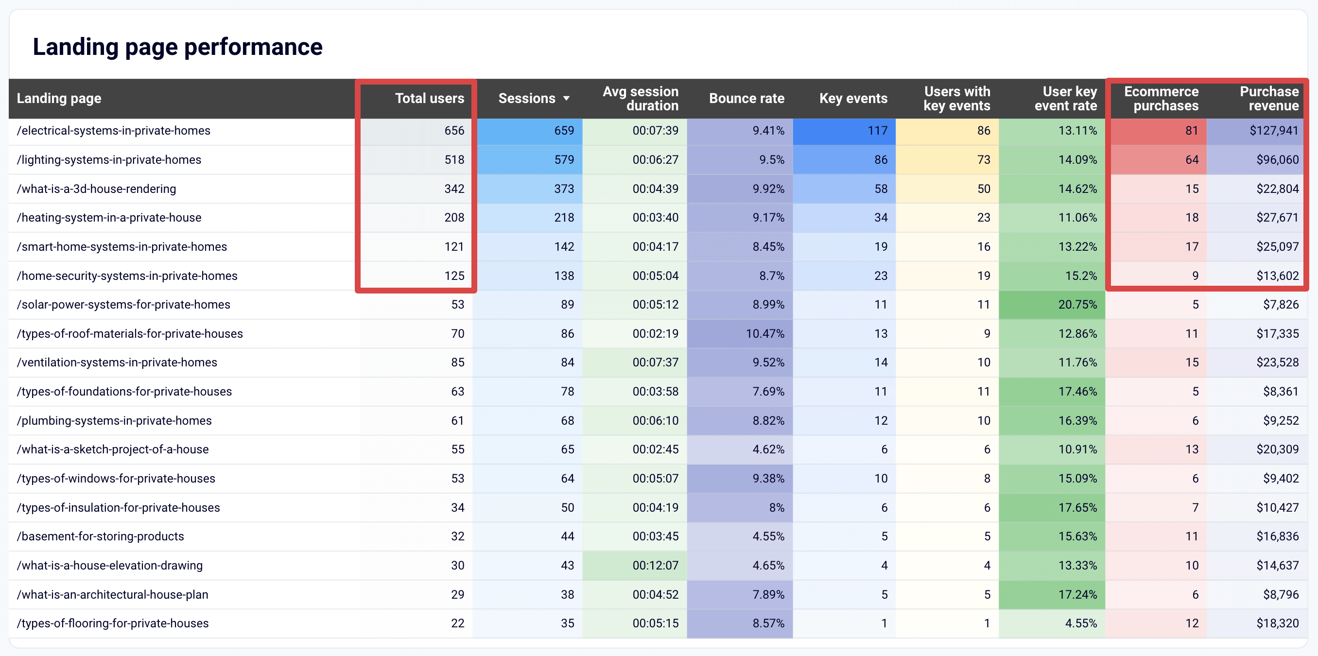
Task: Click the Landing page performance title
Action: (x=177, y=47)
